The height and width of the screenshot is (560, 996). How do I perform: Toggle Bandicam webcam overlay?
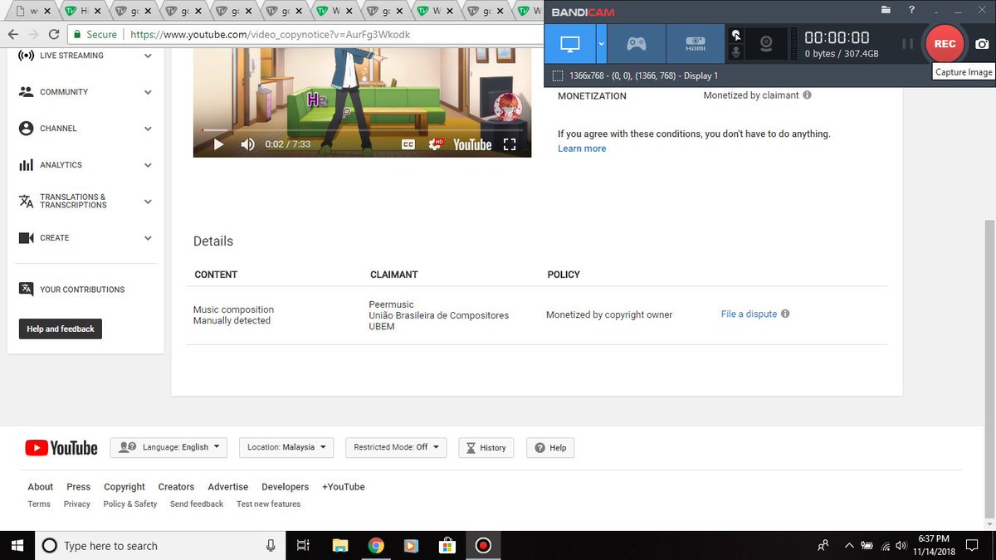766,43
